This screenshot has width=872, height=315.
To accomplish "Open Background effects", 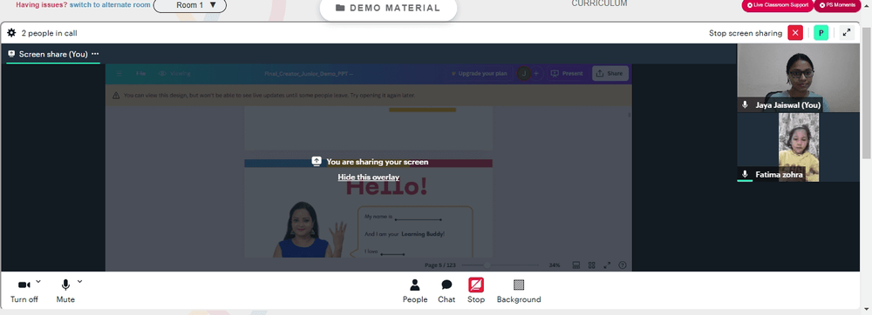I will [x=518, y=292].
